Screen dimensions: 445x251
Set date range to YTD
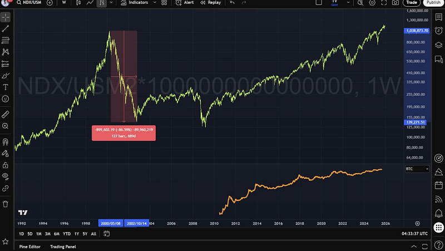coord(67,234)
